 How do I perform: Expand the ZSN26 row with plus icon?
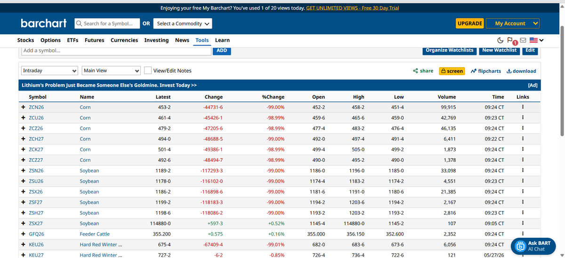pos(23,171)
